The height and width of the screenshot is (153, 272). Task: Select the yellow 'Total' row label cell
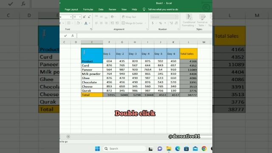point(92,95)
